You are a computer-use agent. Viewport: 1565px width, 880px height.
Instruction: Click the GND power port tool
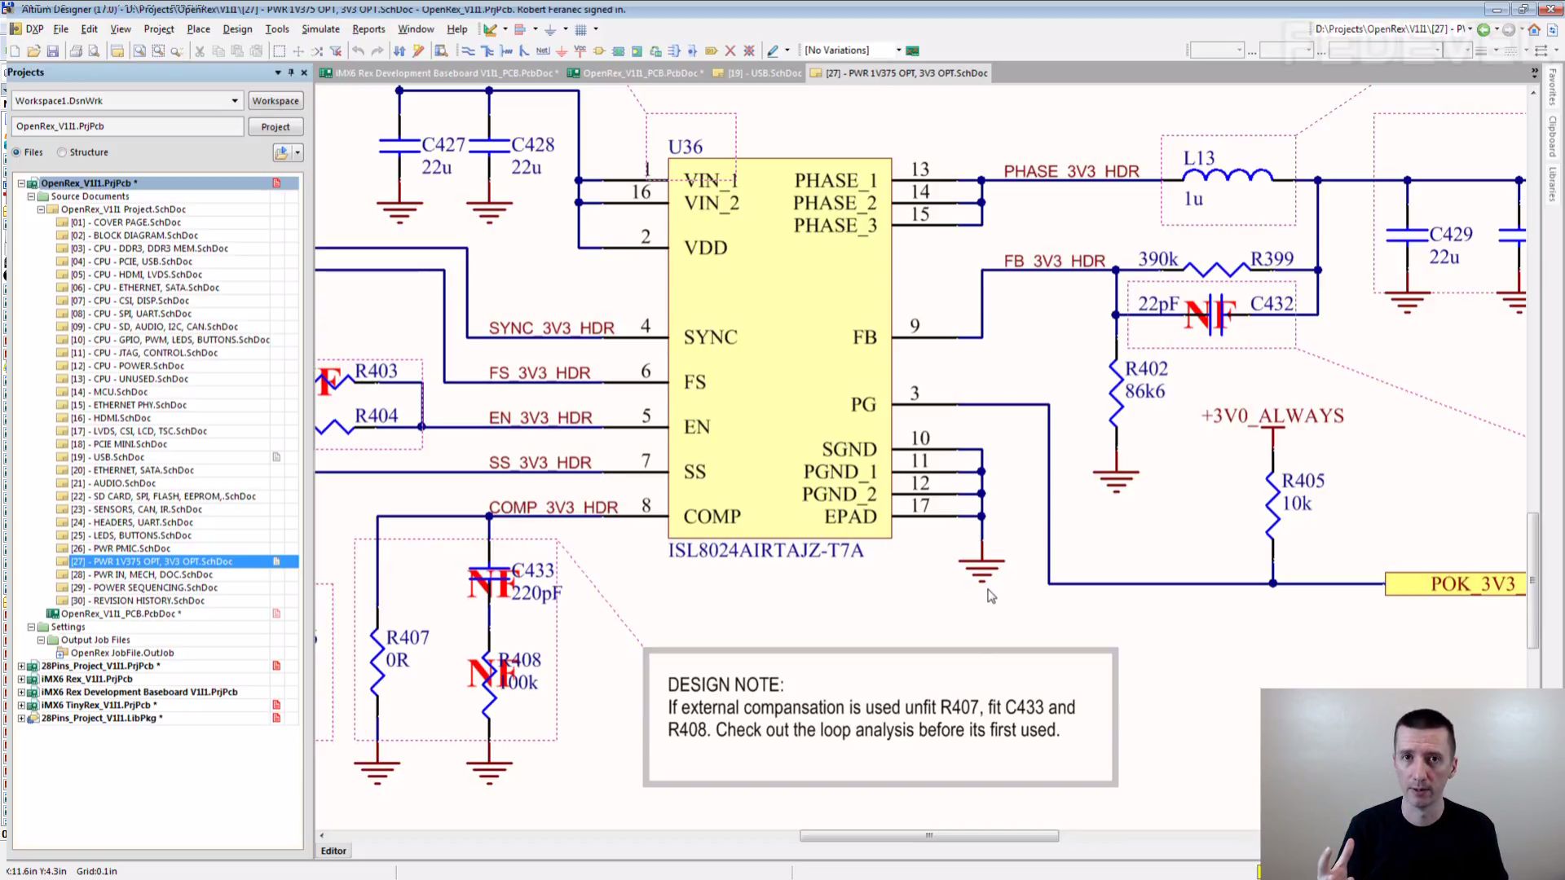pos(562,51)
